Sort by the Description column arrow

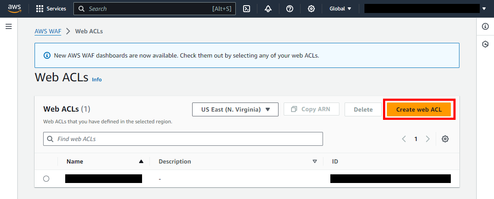click(x=315, y=161)
